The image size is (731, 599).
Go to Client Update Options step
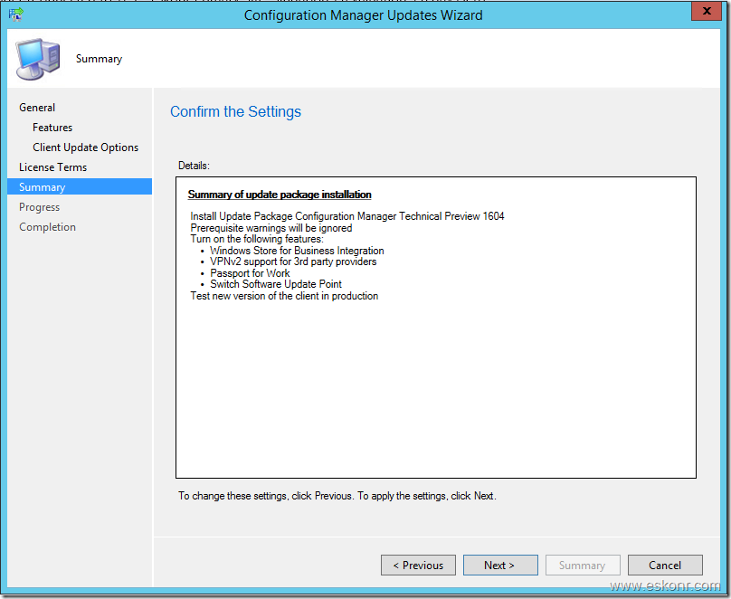coord(86,147)
